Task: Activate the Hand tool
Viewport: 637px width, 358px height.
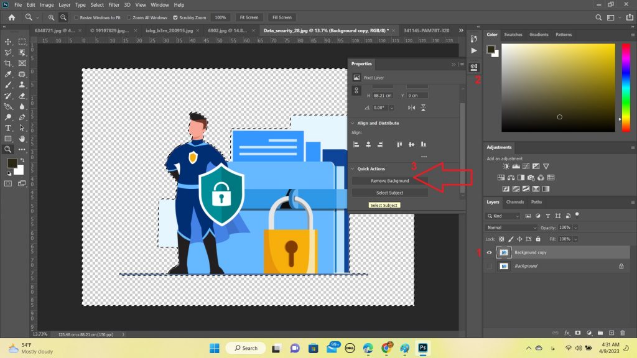Action: 22,139
